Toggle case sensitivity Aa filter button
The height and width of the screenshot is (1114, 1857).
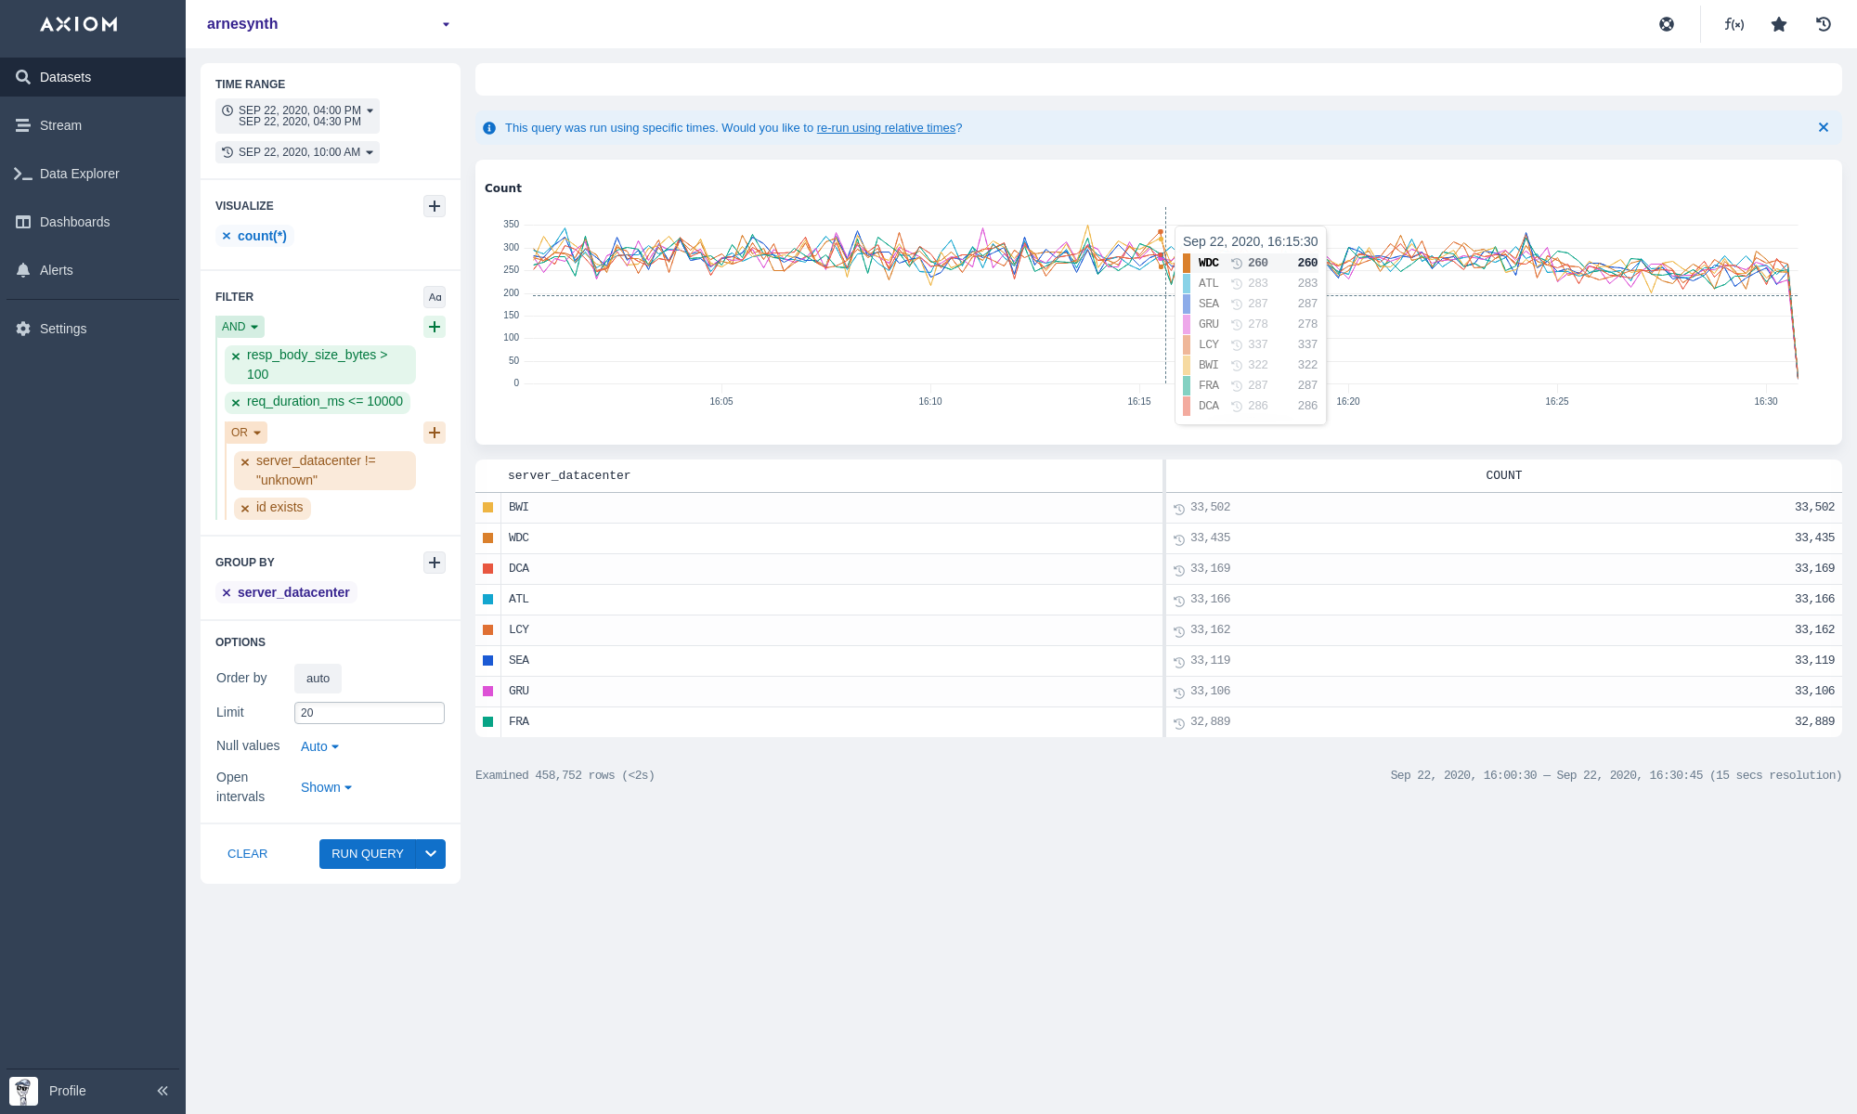pos(435,297)
